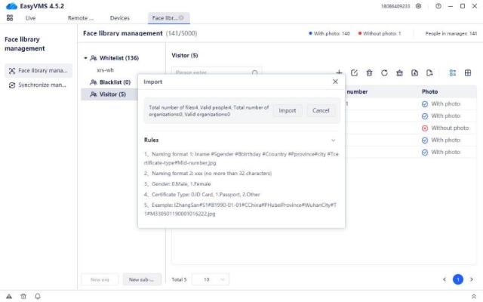Go to next page arrow in pagination
483x302 pixels.
[472, 279]
